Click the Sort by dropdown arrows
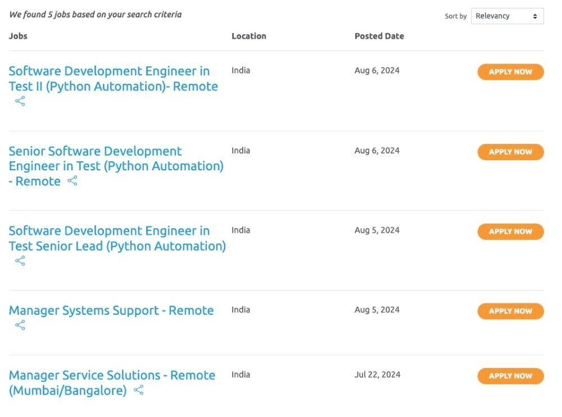Viewport: 562px width, 417px height. point(535,16)
